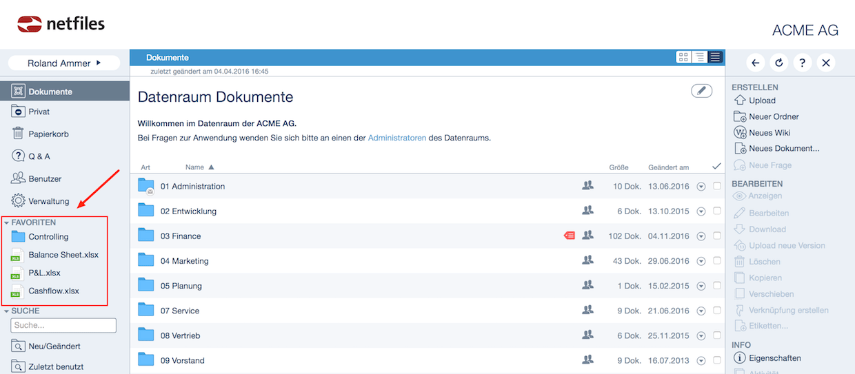855x374 pixels.
Task: Select all items via header checkmark
Action: point(716,166)
